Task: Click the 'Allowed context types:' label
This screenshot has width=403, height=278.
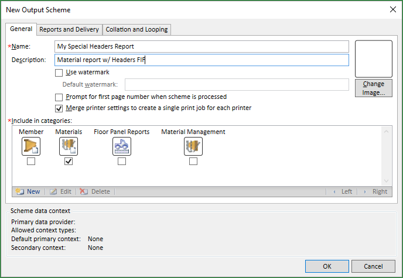Action: pyautogui.click(x=43, y=230)
